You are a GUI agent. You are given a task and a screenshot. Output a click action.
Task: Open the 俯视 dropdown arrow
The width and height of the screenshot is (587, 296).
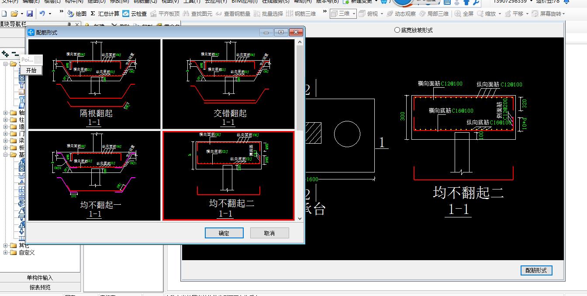(382, 14)
